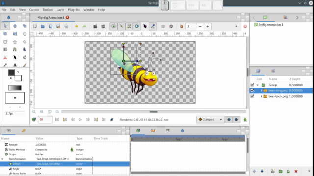This screenshot has width=314, height=176.
Task: Toggle position handles display
Action: (x=113, y=26)
